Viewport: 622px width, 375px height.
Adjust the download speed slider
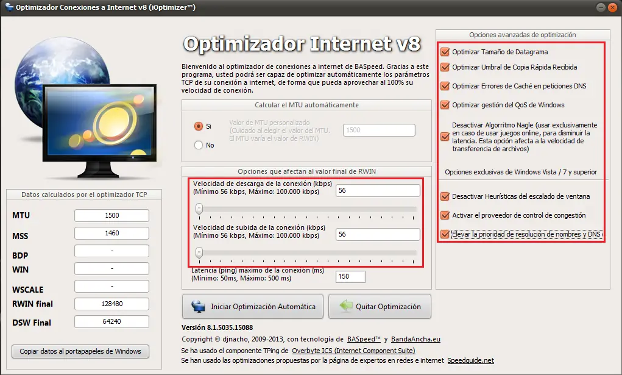tap(200, 208)
